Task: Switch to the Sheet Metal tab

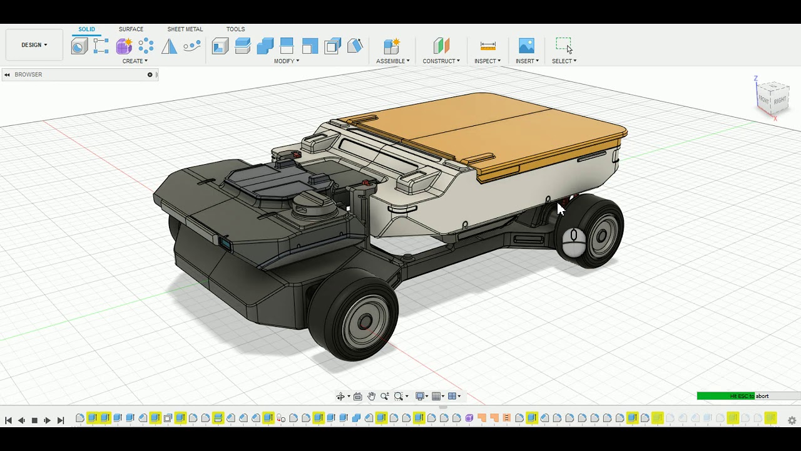Action: (x=185, y=29)
